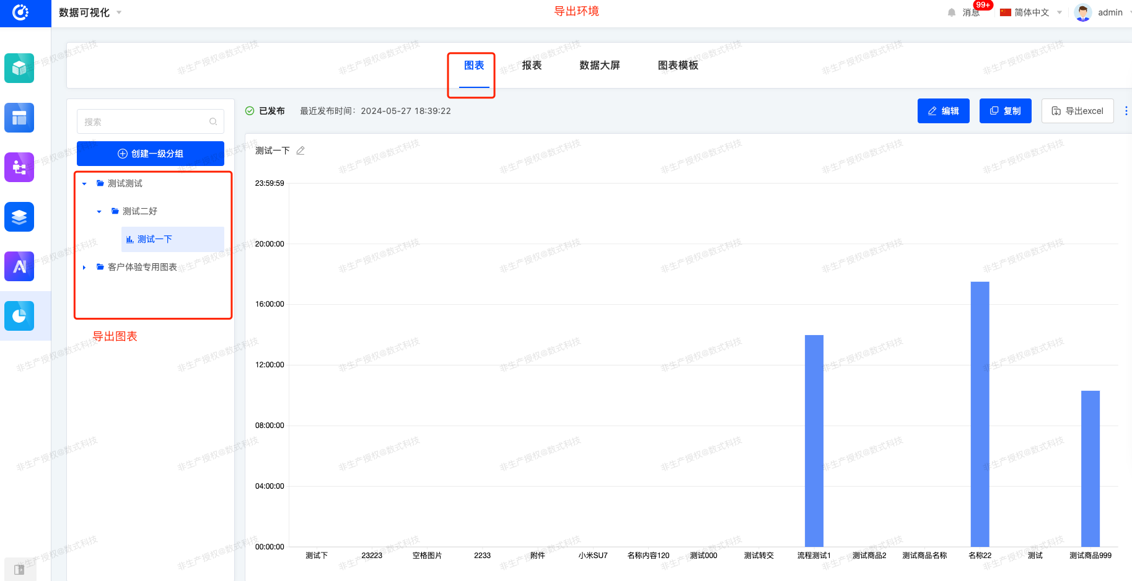Switch to the 图表 tab
The height and width of the screenshot is (581, 1132).
[474, 65]
